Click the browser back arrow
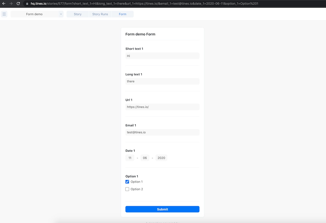The width and height of the screenshot is (326, 223). point(4,4)
